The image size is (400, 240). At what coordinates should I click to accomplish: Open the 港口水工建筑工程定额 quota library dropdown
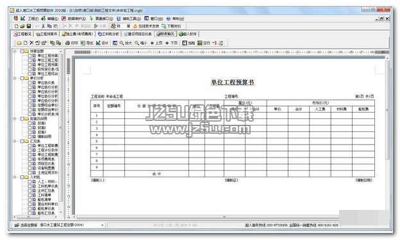click(103, 225)
